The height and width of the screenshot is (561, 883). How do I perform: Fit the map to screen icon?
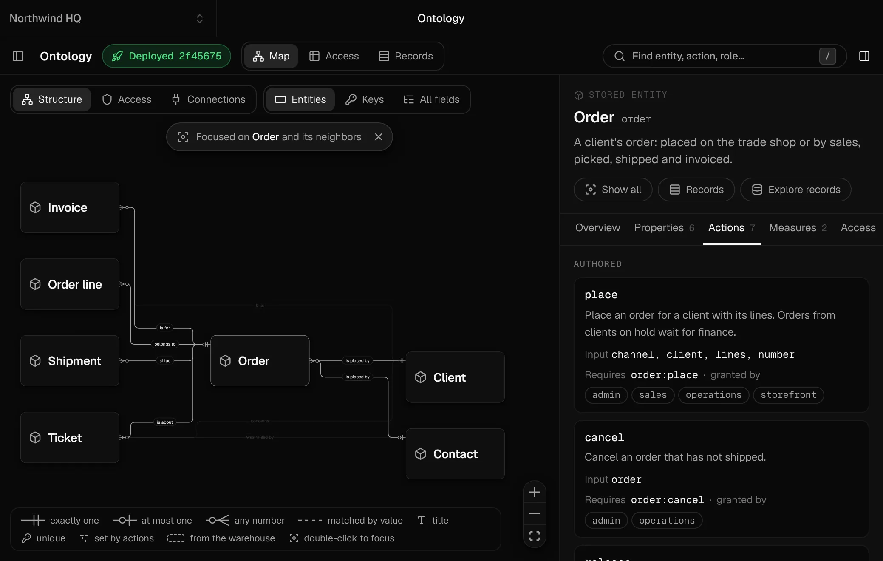click(534, 536)
